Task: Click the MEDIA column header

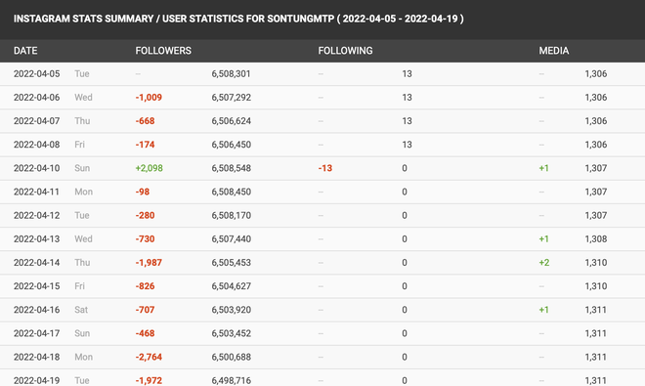Action: [x=554, y=51]
